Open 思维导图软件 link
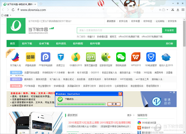This screenshot has height=134, width=186. (153, 86)
